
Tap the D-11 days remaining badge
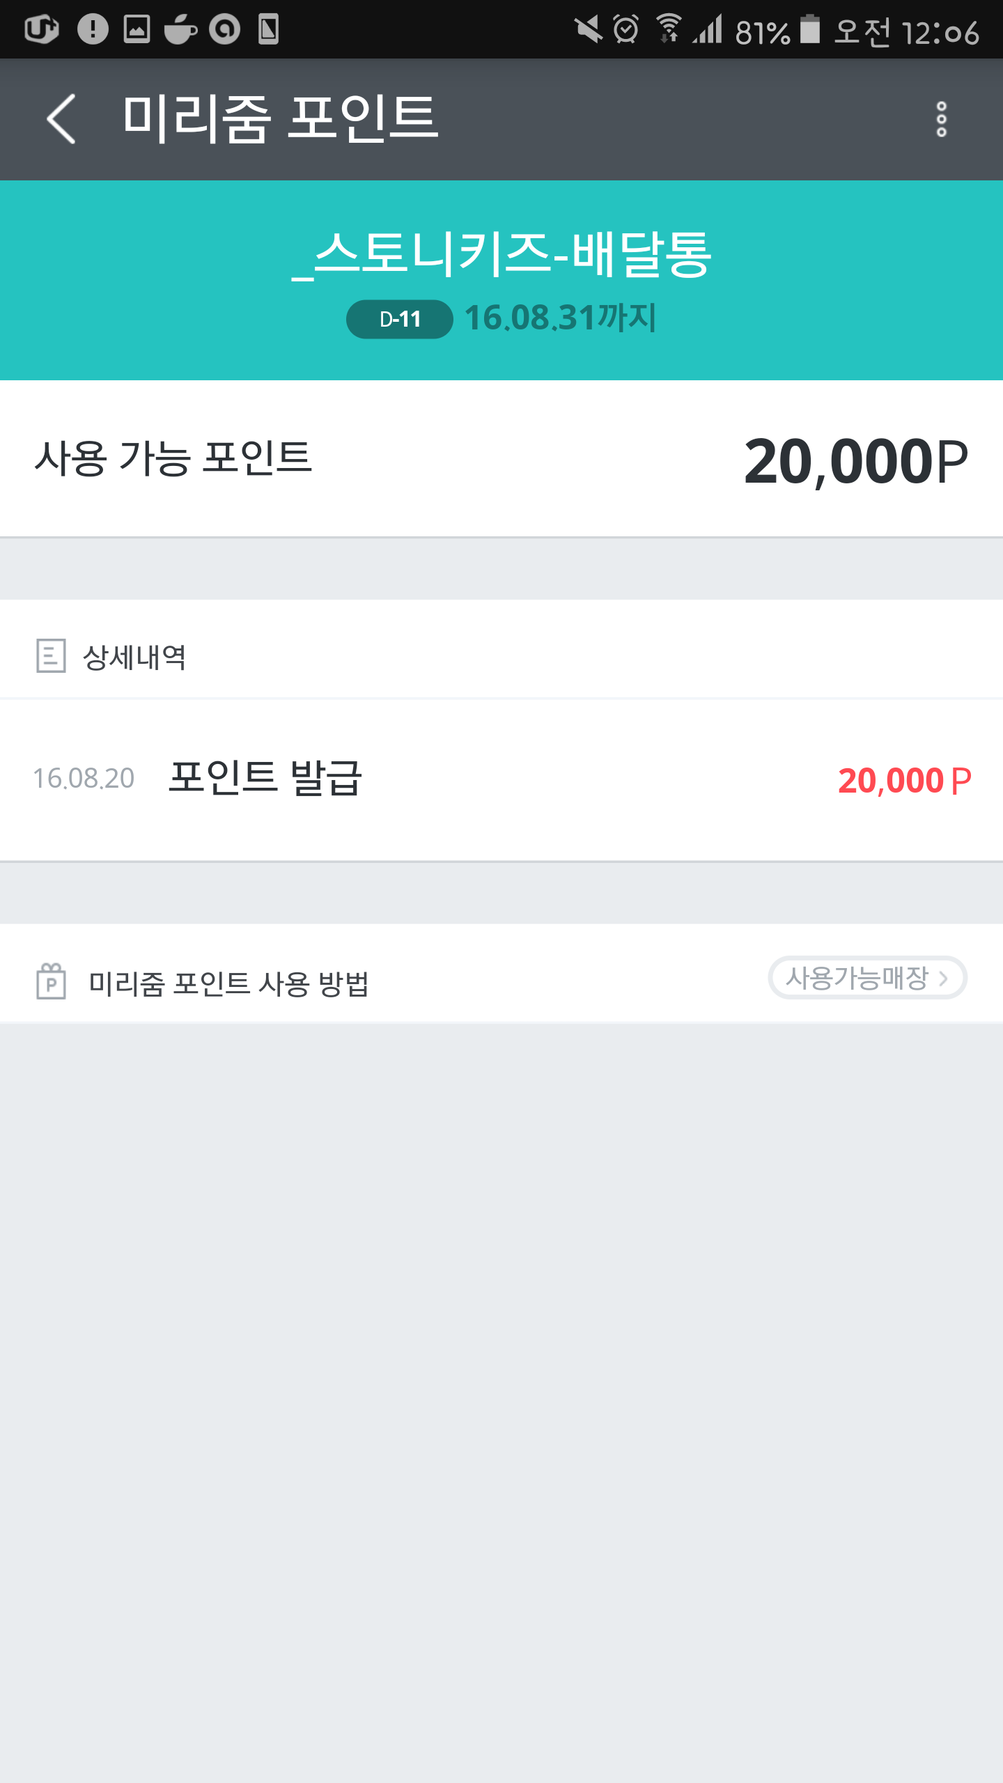tap(400, 320)
